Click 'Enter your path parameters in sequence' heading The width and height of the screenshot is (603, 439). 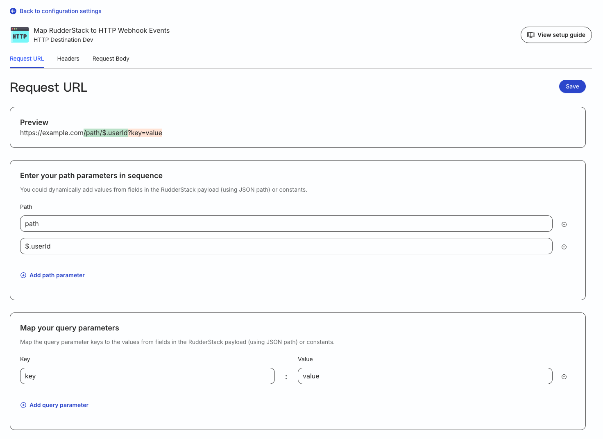pyautogui.click(x=91, y=176)
